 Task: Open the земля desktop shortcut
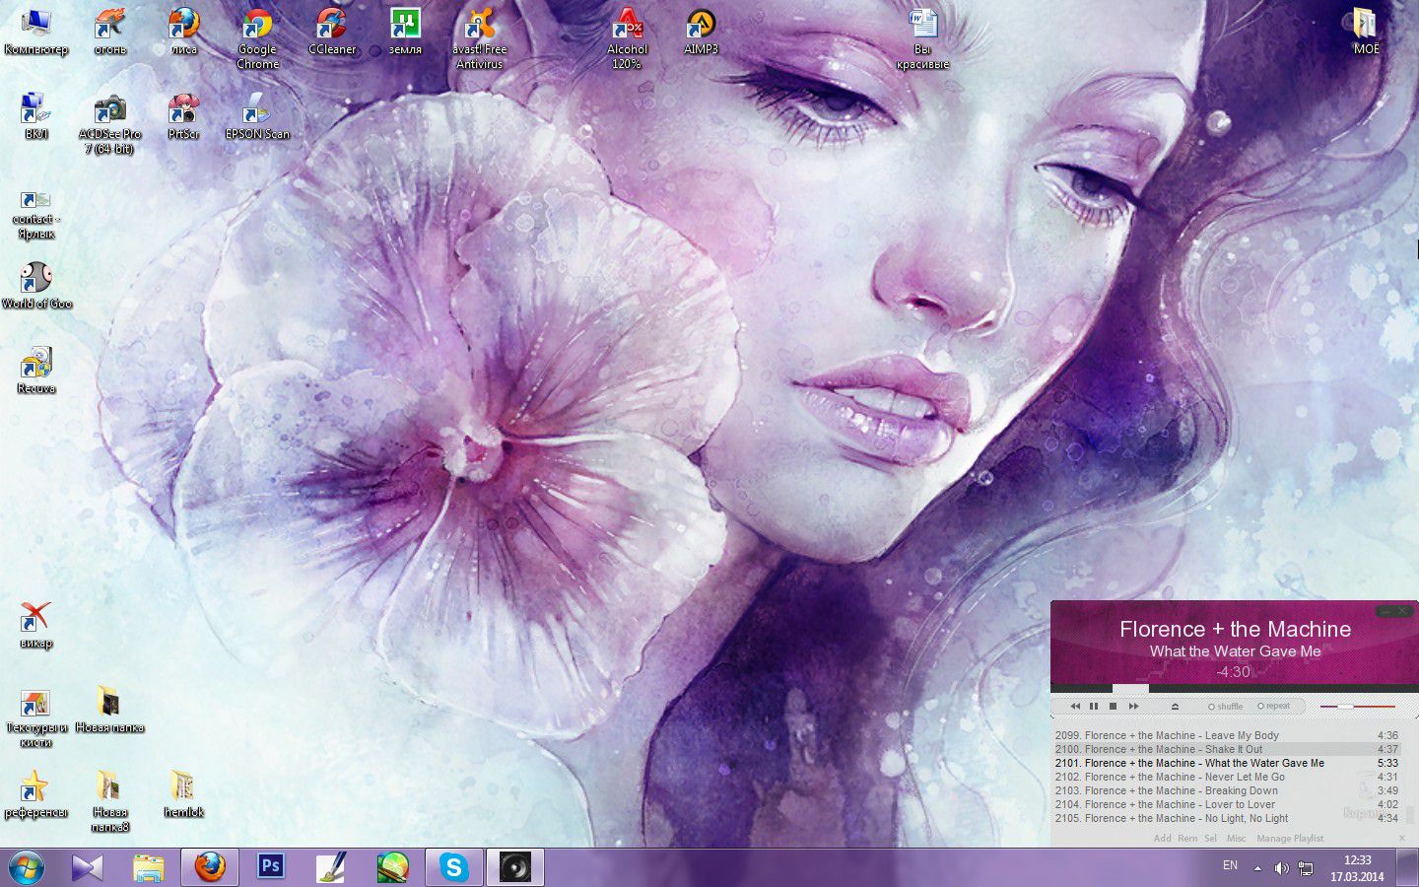pyautogui.click(x=405, y=33)
